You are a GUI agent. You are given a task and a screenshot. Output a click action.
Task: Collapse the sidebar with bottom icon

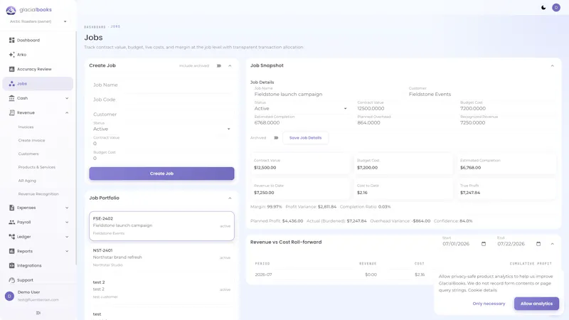(x=38, y=313)
